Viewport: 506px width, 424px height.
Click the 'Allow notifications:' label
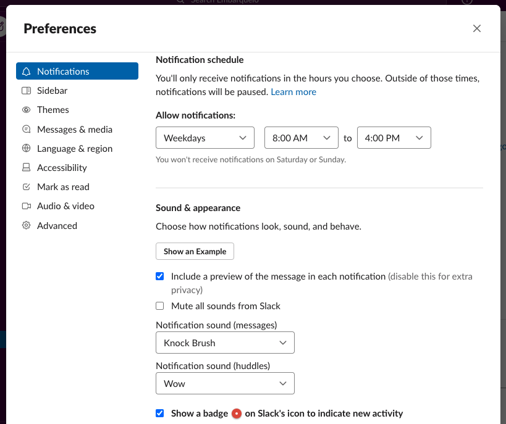(x=196, y=115)
